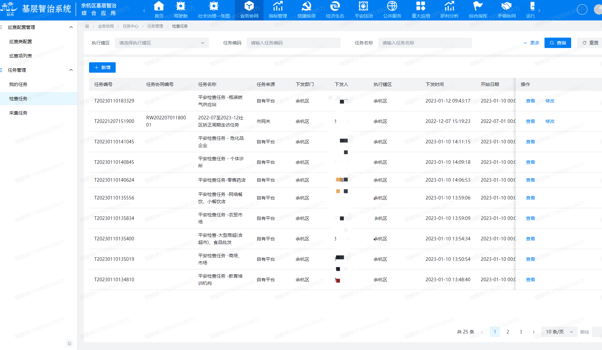The image size is (602, 350).
Task: Go to previous page arrow
Action: (482, 332)
